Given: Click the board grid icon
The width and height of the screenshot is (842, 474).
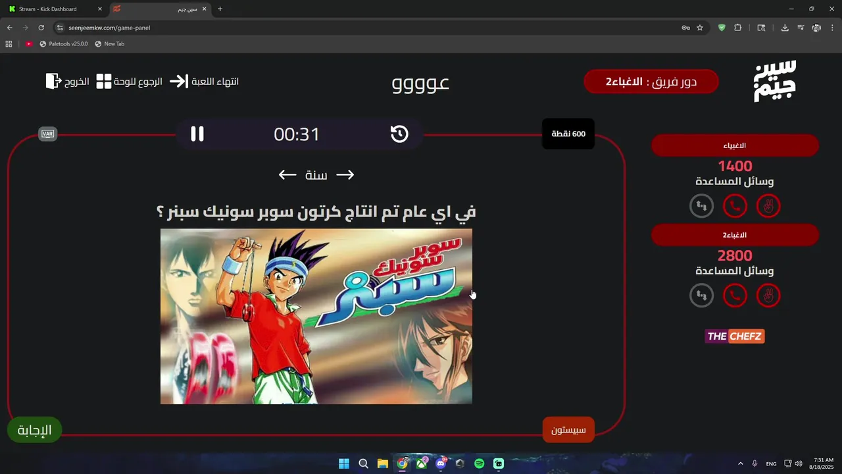Looking at the screenshot, I should [104, 82].
